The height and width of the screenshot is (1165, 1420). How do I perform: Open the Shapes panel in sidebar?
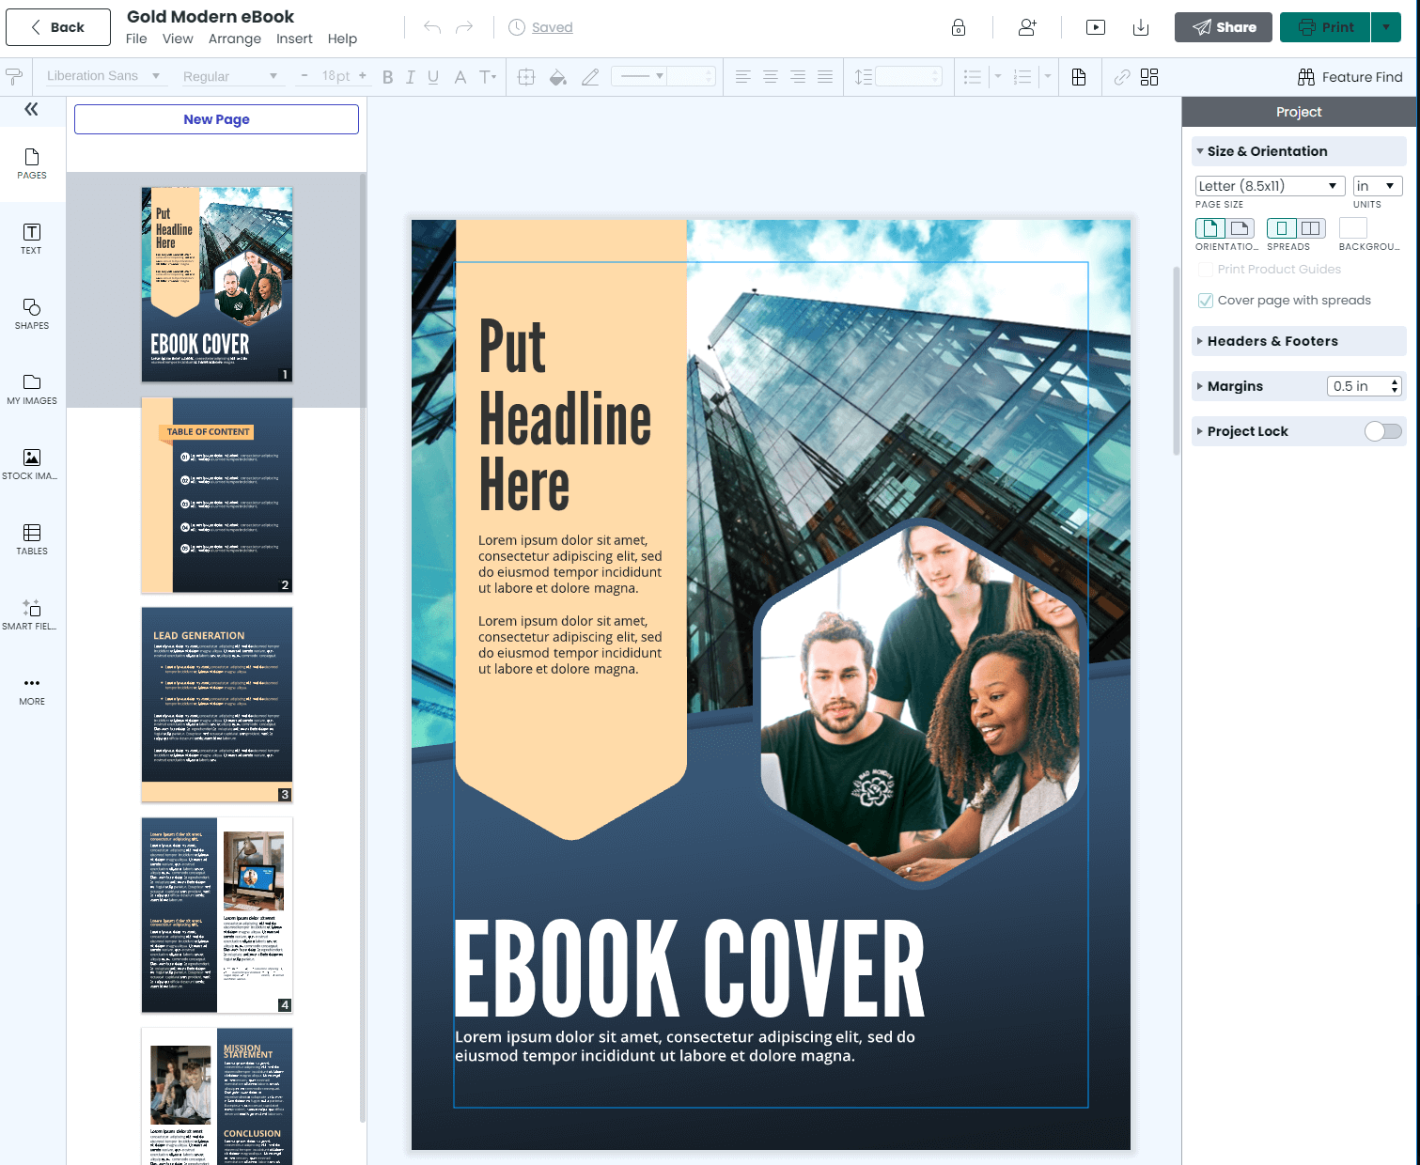31,314
